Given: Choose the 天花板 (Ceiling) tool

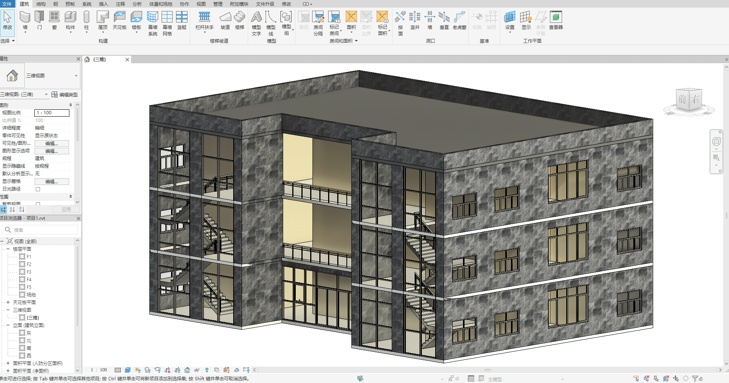Looking at the screenshot, I should 119,20.
